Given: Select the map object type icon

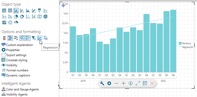Looking at the screenshot, I should pos(40,17).
